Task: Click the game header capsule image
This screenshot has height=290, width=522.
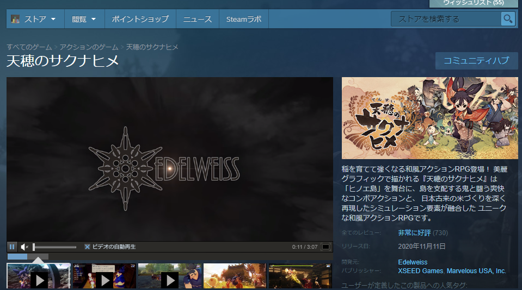Action: [429, 118]
